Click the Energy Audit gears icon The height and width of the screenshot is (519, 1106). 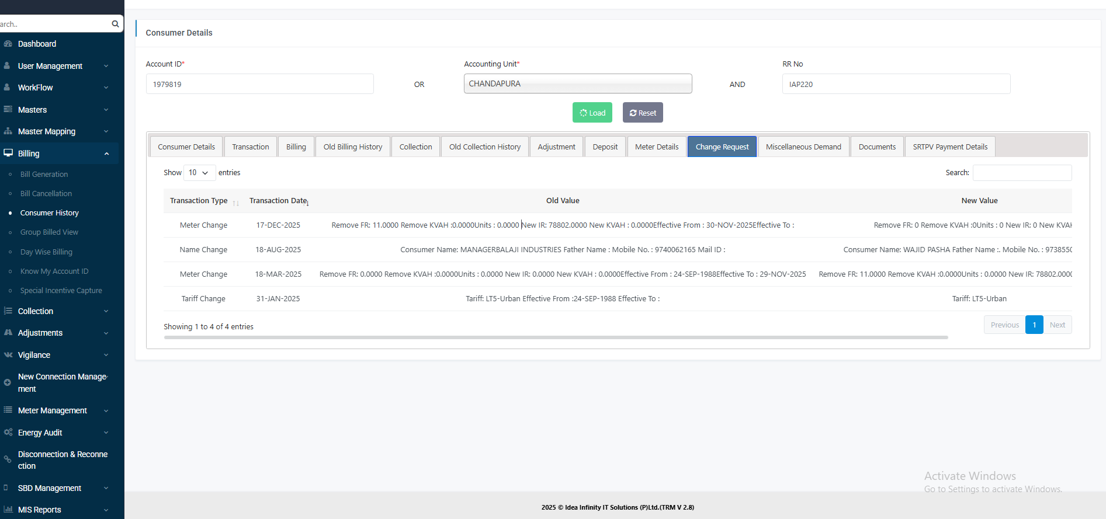[x=8, y=433]
